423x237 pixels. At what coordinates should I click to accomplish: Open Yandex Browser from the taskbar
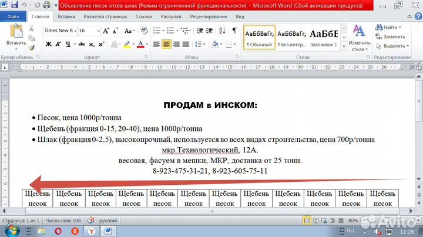pos(92,231)
